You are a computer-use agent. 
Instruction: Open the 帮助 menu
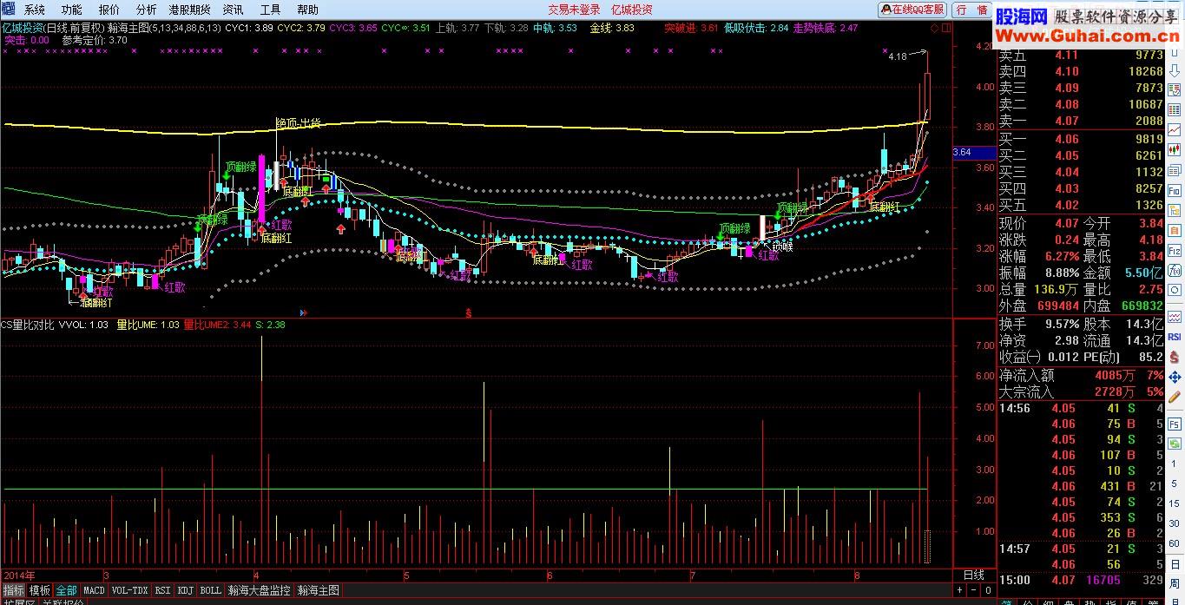pyautogui.click(x=307, y=10)
